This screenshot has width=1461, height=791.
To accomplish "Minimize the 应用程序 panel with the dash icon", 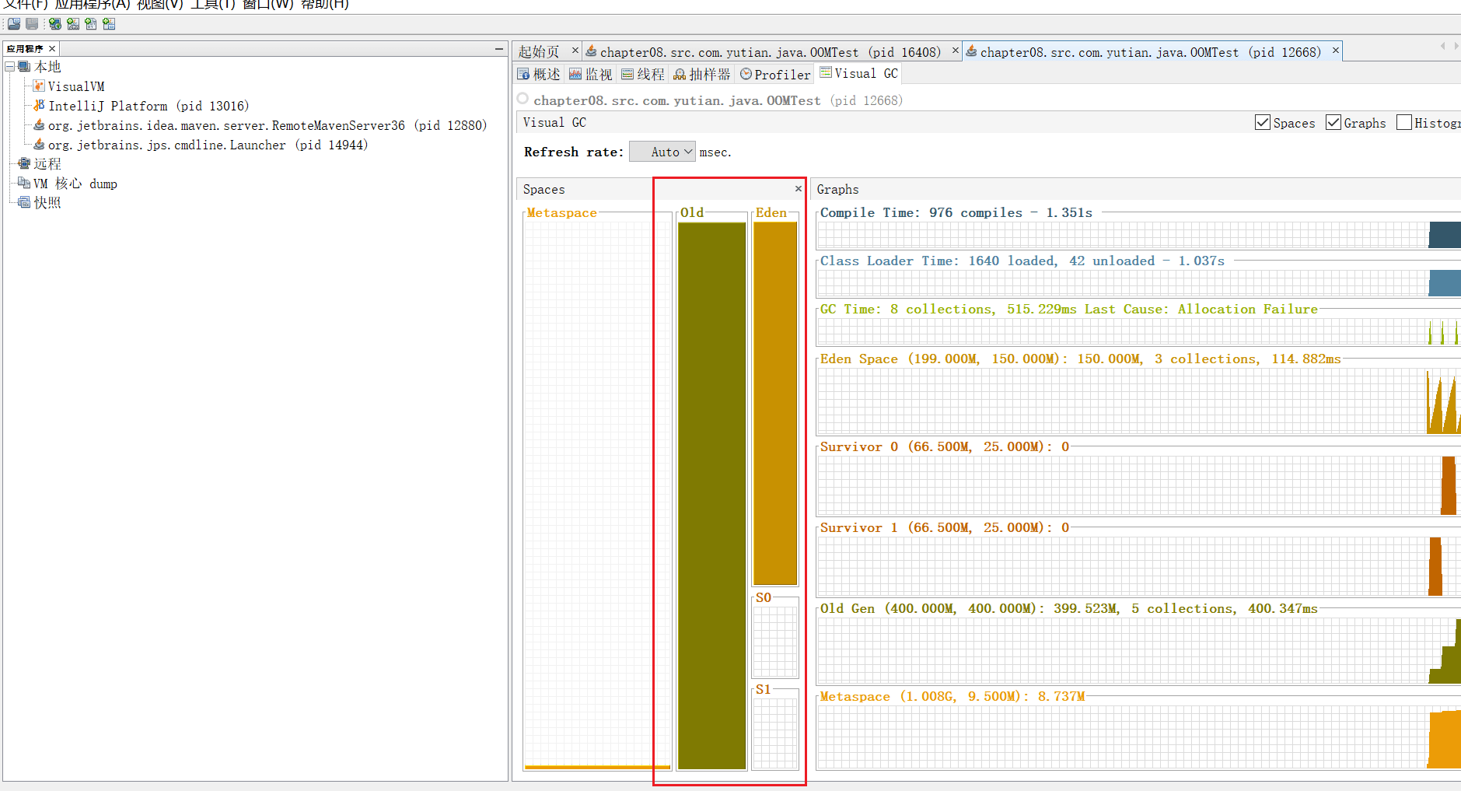I will [x=499, y=49].
